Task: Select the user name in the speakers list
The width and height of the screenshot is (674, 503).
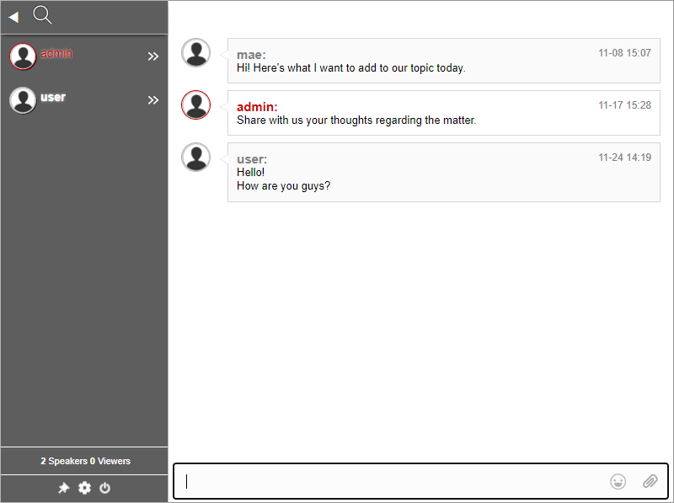Action: tap(53, 97)
